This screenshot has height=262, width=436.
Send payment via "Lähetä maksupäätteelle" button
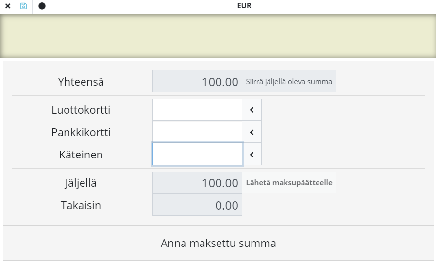pyautogui.click(x=289, y=183)
